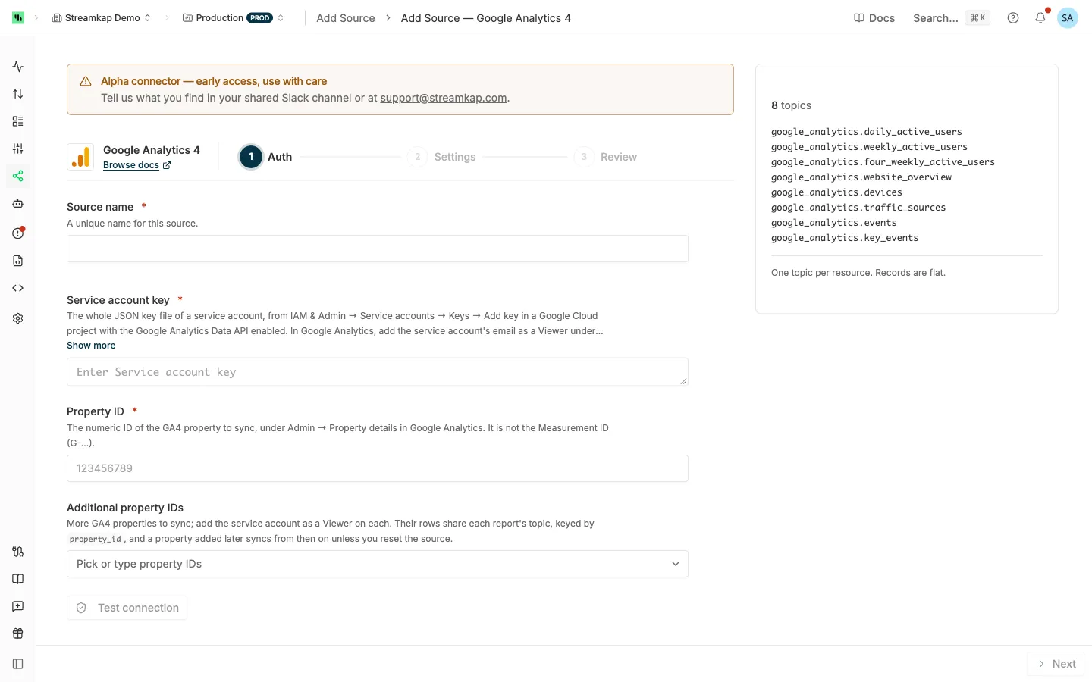Open the settings gear sidebar icon

18,318
